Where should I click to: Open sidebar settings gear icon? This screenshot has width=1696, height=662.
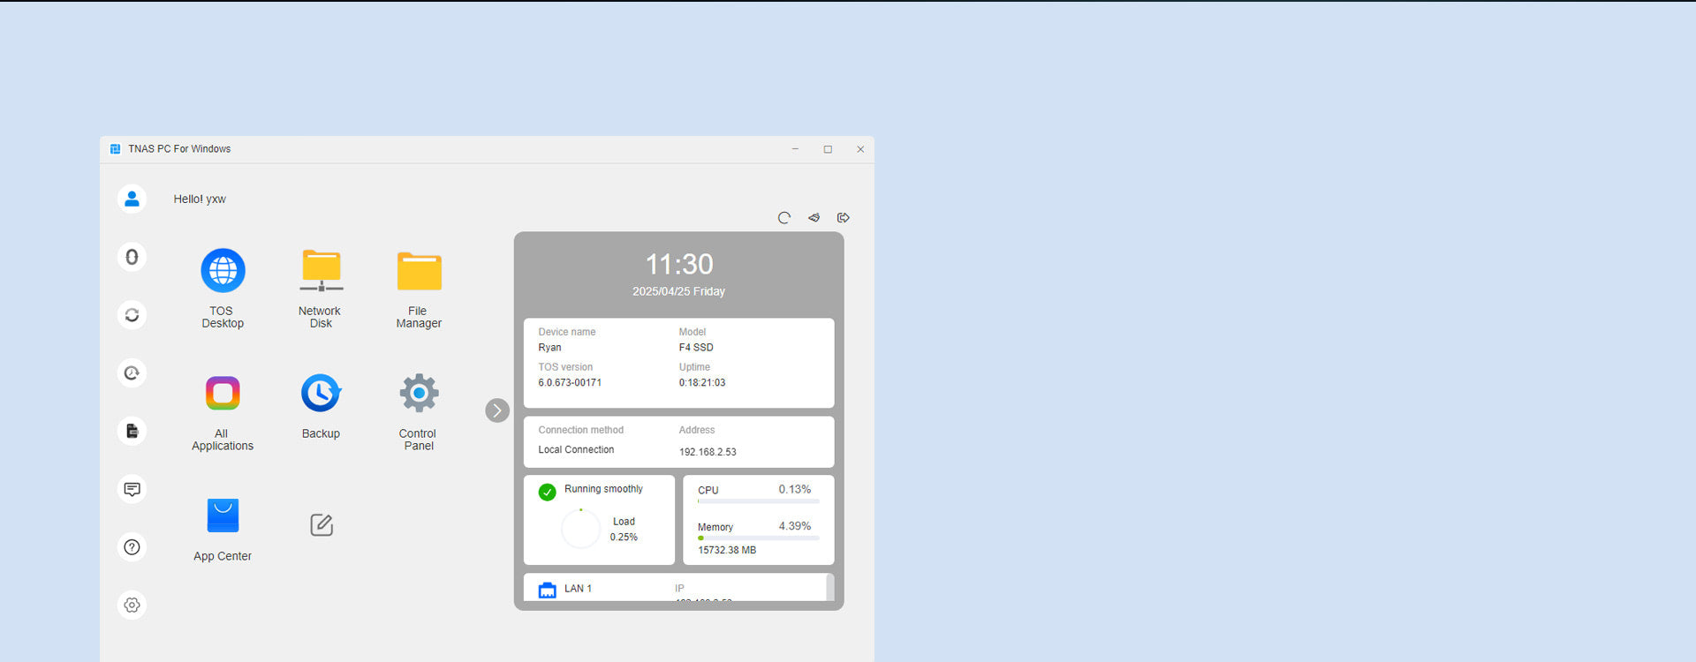click(x=132, y=606)
